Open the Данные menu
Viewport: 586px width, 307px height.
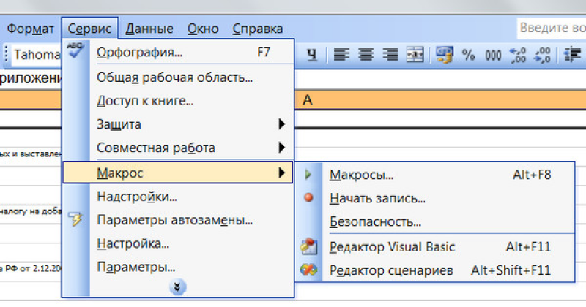click(x=149, y=29)
